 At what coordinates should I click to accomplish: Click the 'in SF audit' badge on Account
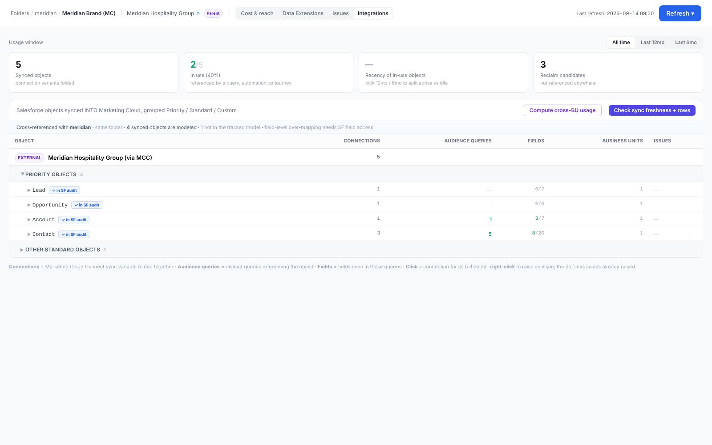click(x=74, y=220)
